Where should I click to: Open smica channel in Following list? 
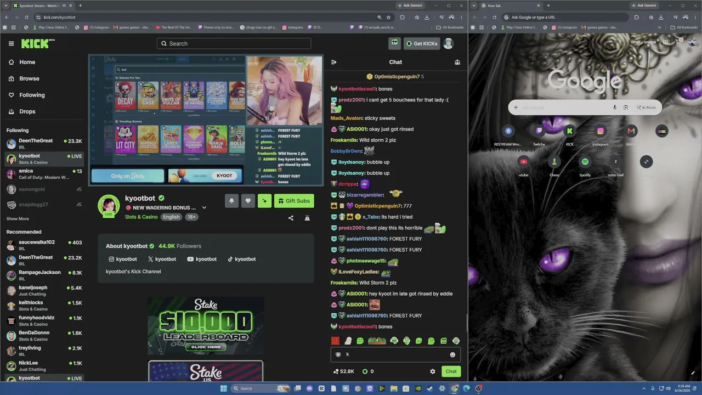44,174
